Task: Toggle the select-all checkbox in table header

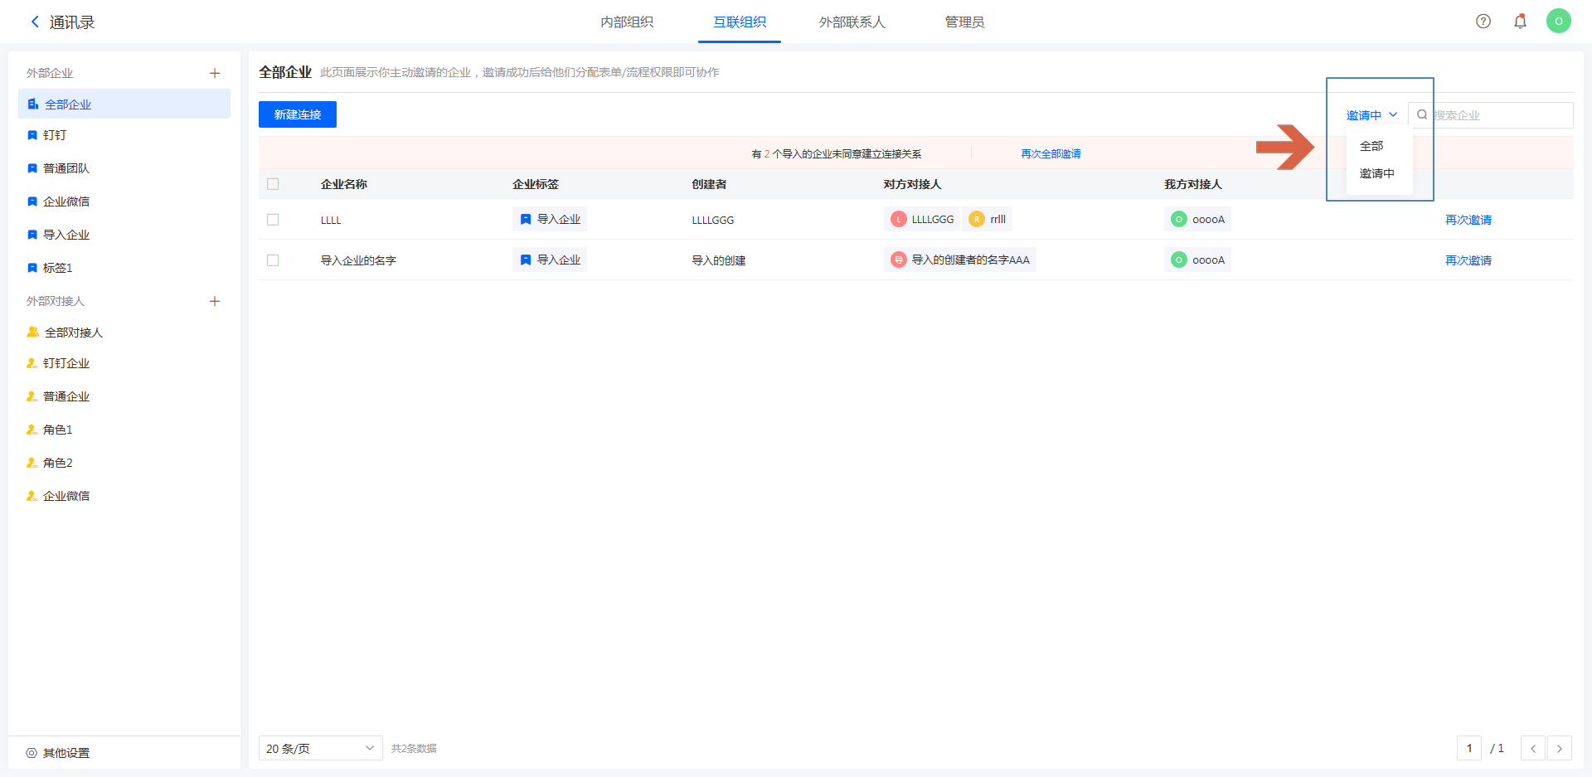Action: (x=273, y=184)
